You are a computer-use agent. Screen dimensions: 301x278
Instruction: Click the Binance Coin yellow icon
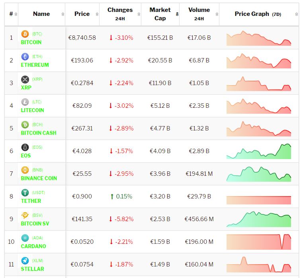click(25, 170)
